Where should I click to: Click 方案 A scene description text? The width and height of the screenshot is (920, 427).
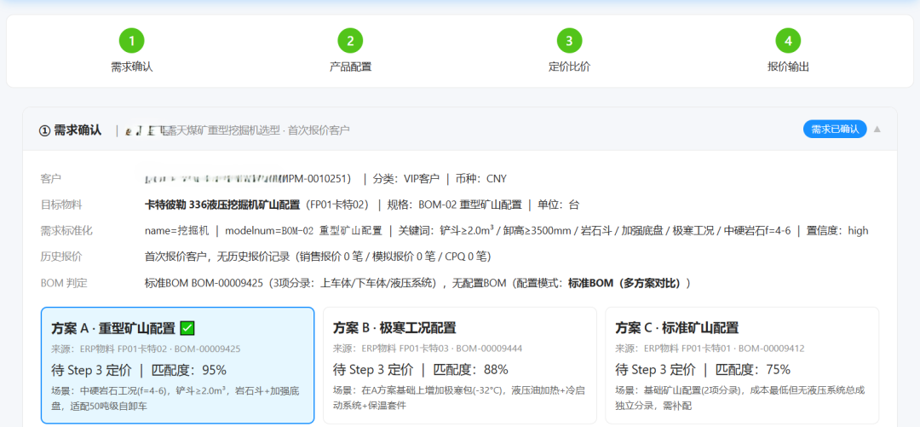(x=175, y=397)
